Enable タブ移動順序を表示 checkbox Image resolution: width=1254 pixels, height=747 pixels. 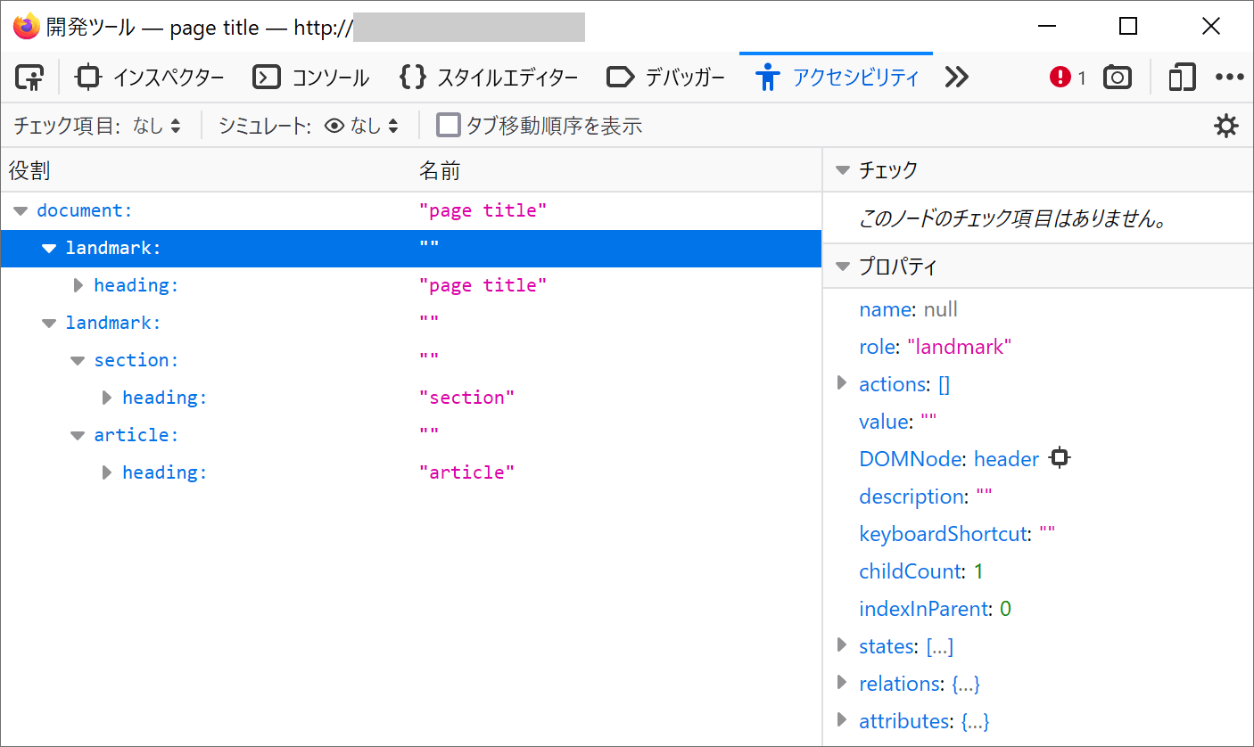coord(448,126)
